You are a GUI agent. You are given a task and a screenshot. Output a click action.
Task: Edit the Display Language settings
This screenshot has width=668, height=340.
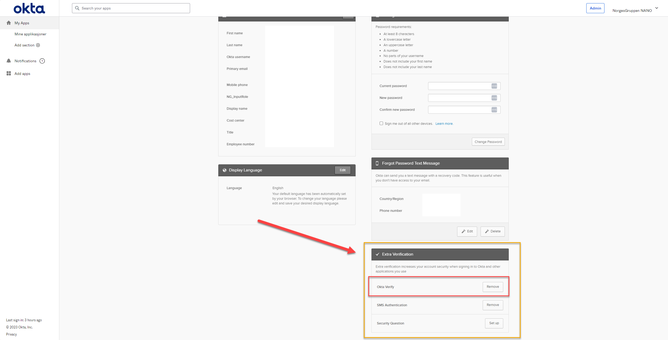pyautogui.click(x=342, y=170)
